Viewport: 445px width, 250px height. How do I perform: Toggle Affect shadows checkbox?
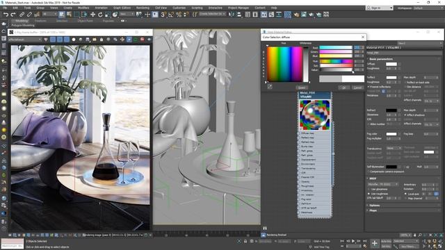(x=405, y=115)
